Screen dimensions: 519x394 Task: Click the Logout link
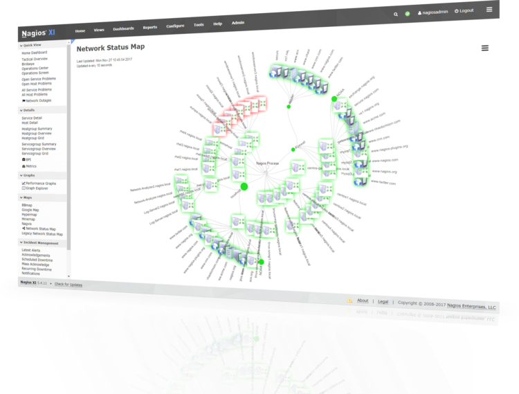[466, 11]
